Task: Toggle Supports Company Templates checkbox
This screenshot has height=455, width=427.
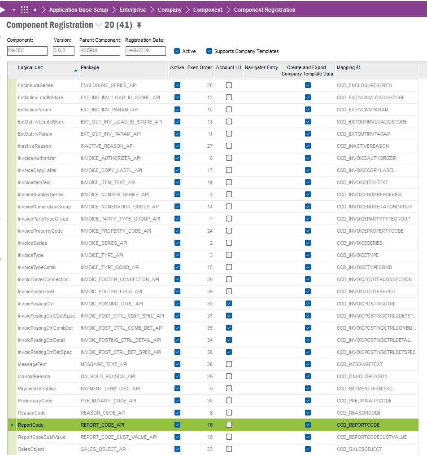Action: [209, 51]
